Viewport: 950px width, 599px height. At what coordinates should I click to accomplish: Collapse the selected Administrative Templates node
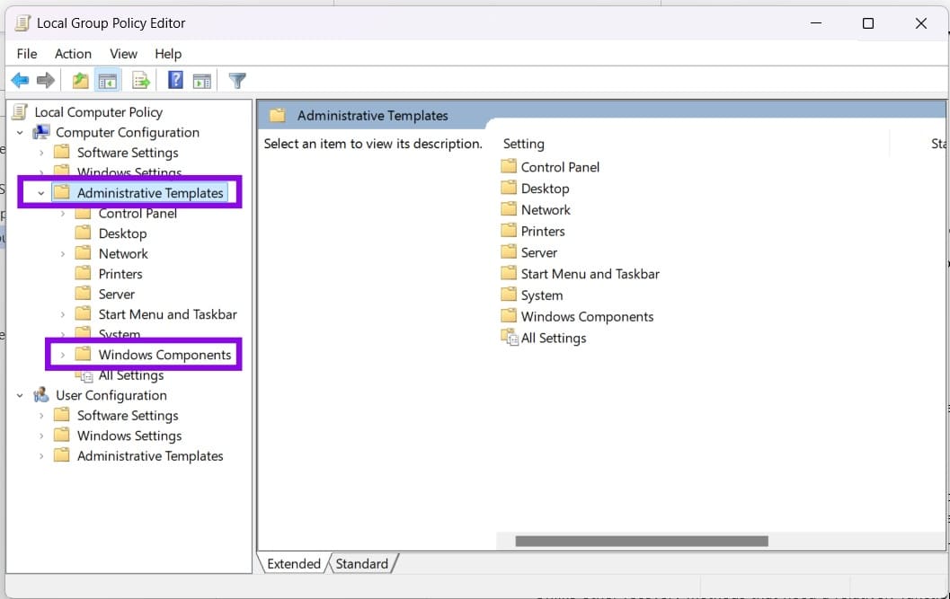pos(40,193)
